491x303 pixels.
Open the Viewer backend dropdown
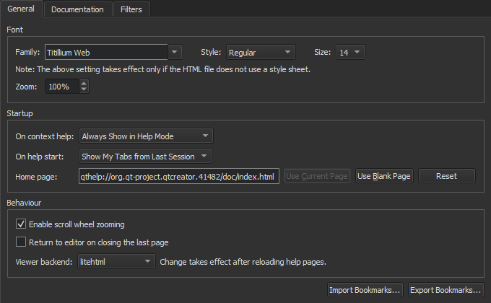116,261
